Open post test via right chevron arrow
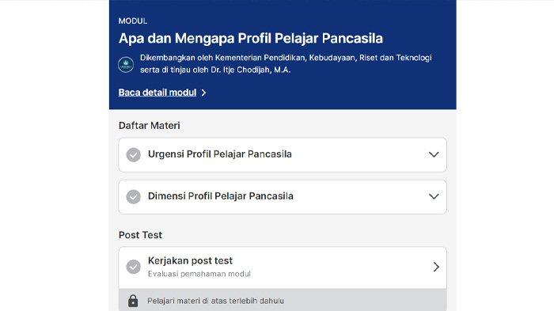This screenshot has height=311, width=554. [436, 267]
